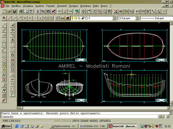Select the Rectangle draw tool
Screen dimensions: 173x129
[4, 45]
